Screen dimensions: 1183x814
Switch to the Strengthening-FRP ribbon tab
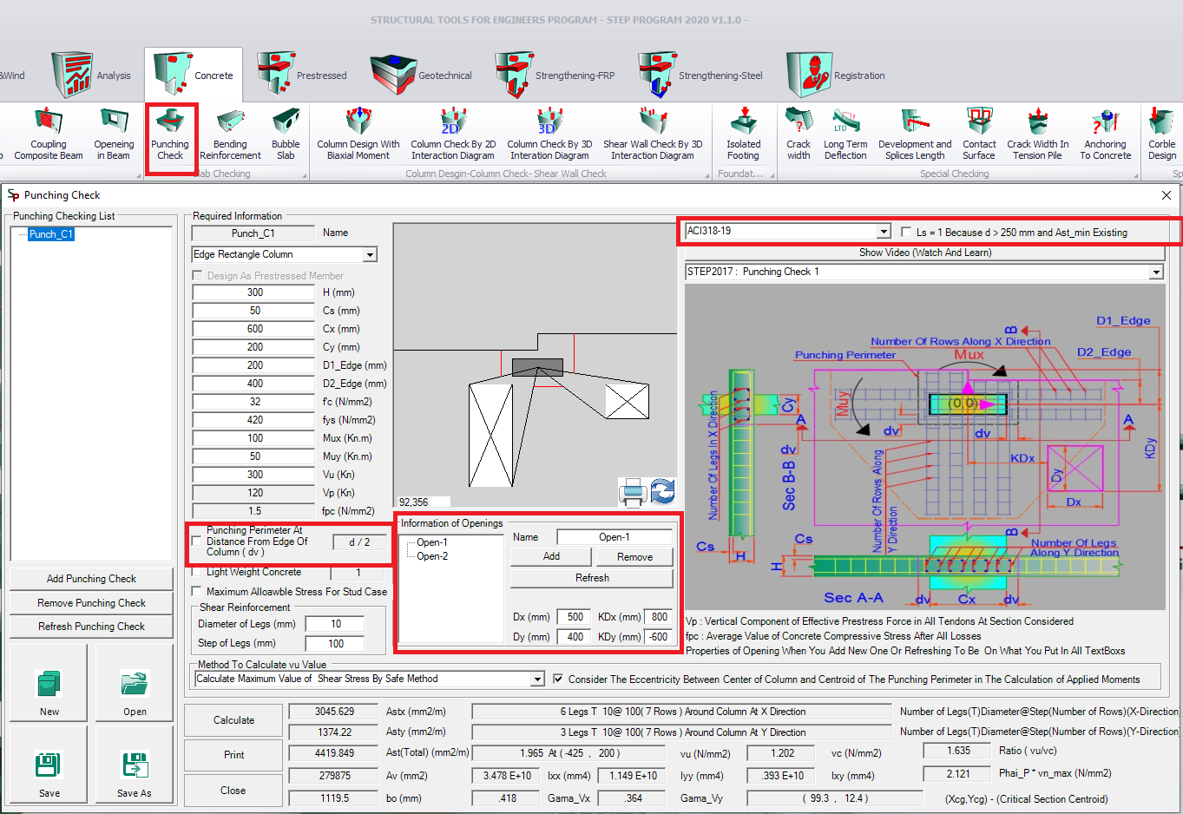pos(555,75)
